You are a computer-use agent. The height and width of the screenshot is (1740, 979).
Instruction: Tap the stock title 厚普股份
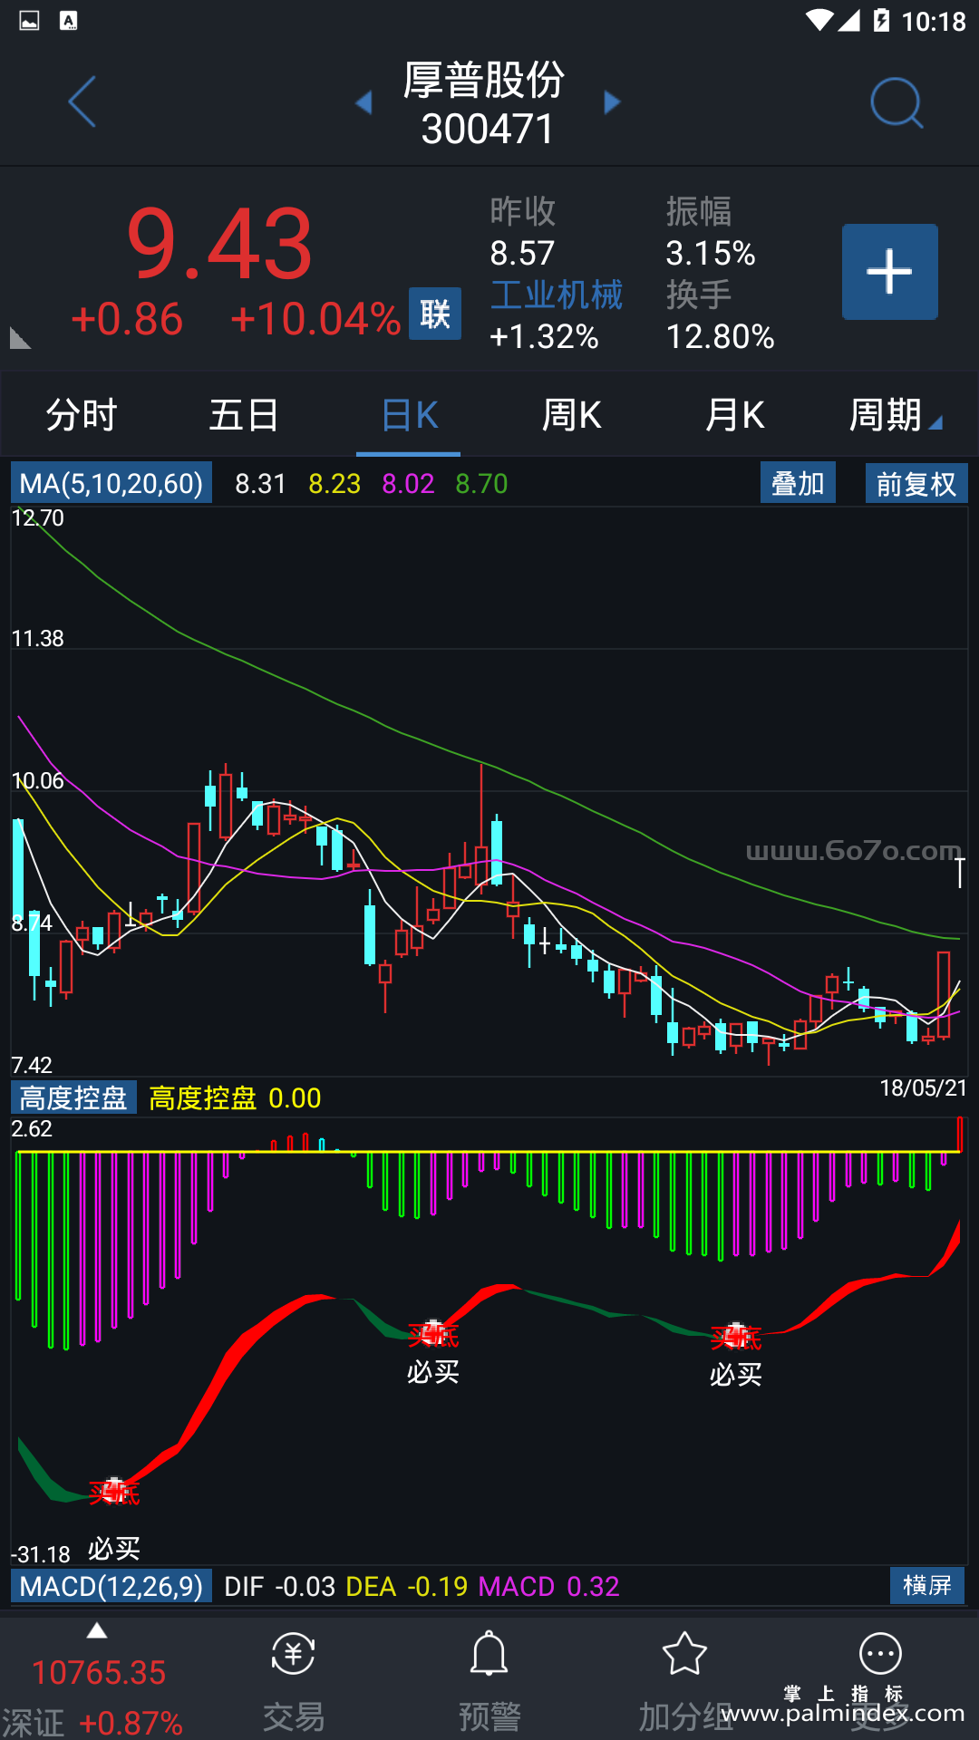485,80
